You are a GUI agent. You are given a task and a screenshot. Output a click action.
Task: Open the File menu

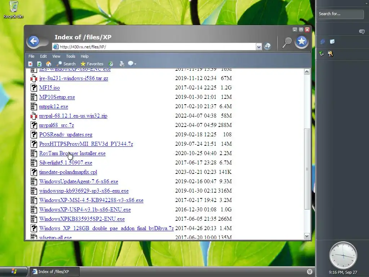coord(31,56)
